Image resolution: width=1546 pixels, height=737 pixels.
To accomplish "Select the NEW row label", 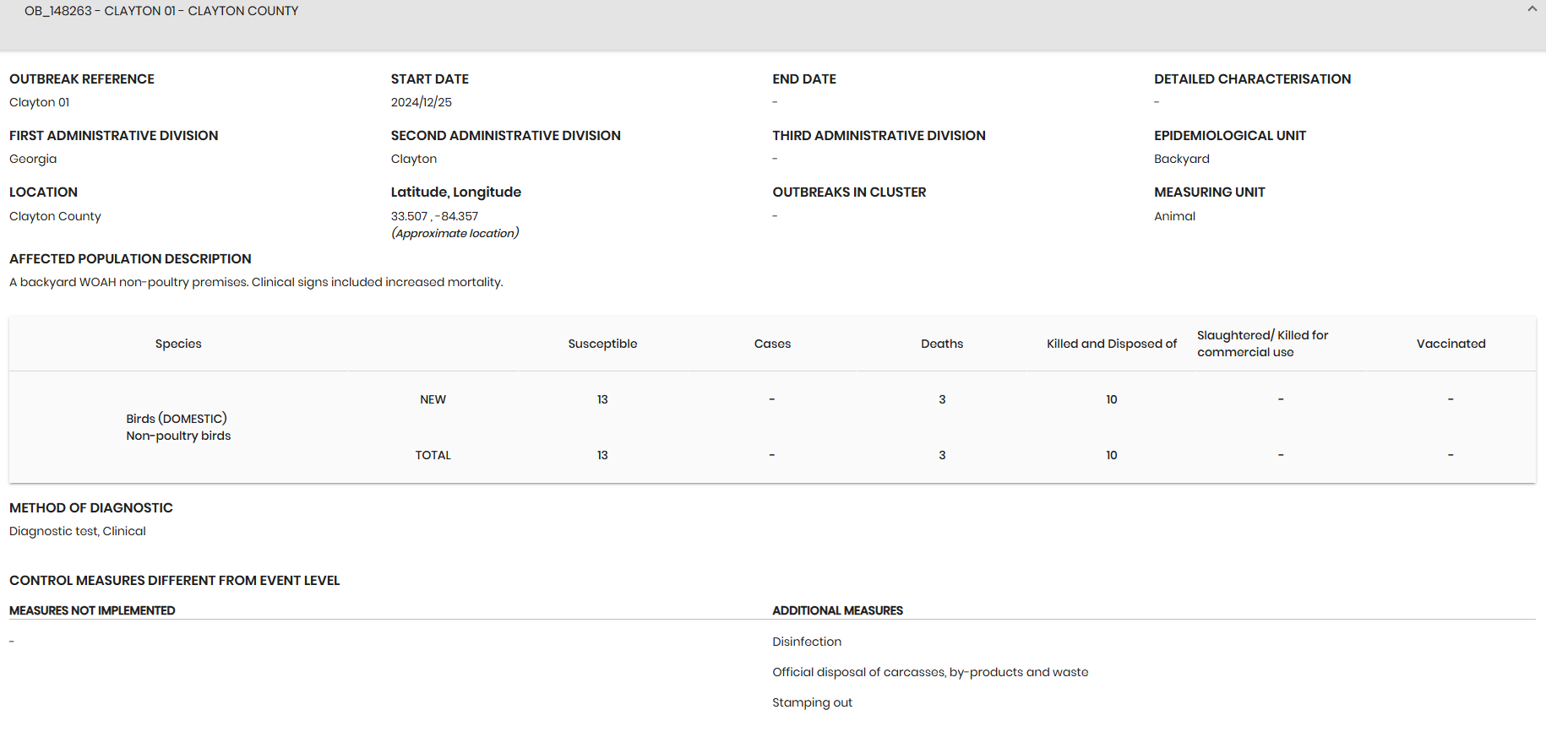I will (x=433, y=399).
